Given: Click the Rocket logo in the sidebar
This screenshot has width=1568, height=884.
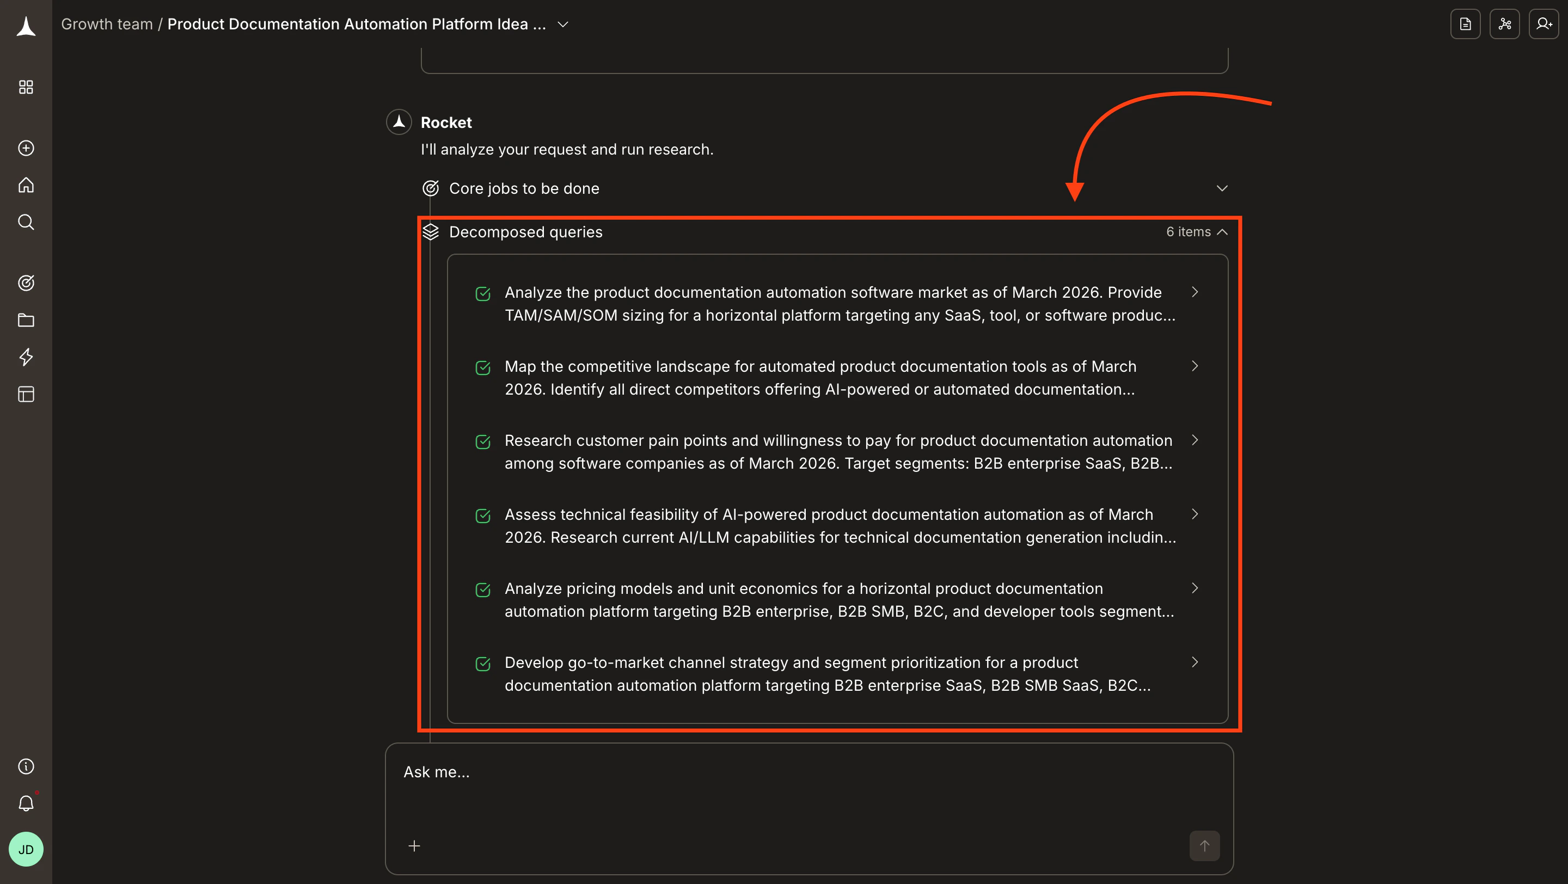Looking at the screenshot, I should 26,26.
